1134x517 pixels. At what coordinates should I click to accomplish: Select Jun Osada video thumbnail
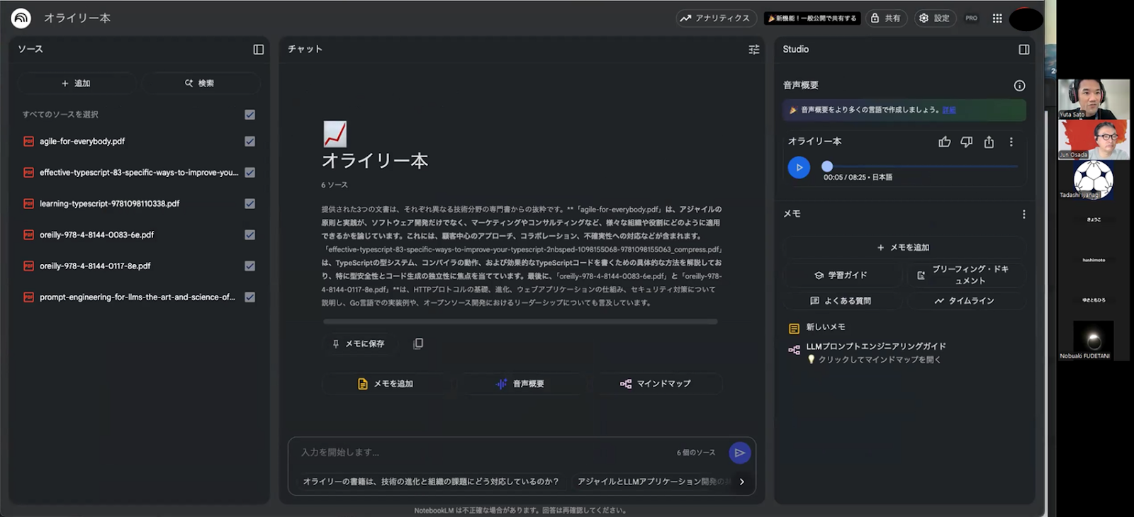(1094, 140)
